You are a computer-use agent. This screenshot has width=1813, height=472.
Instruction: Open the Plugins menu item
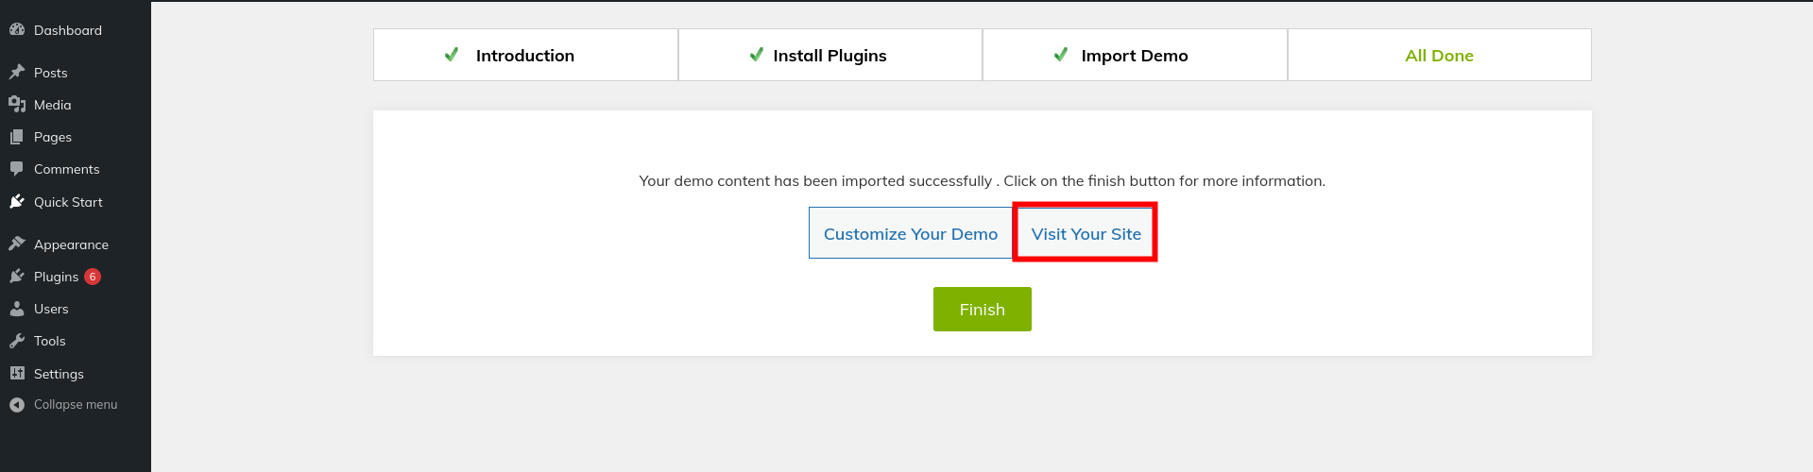click(x=57, y=277)
